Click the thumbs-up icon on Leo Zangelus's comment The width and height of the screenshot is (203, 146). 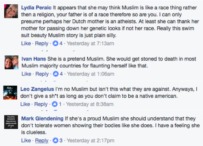coord(54,104)
